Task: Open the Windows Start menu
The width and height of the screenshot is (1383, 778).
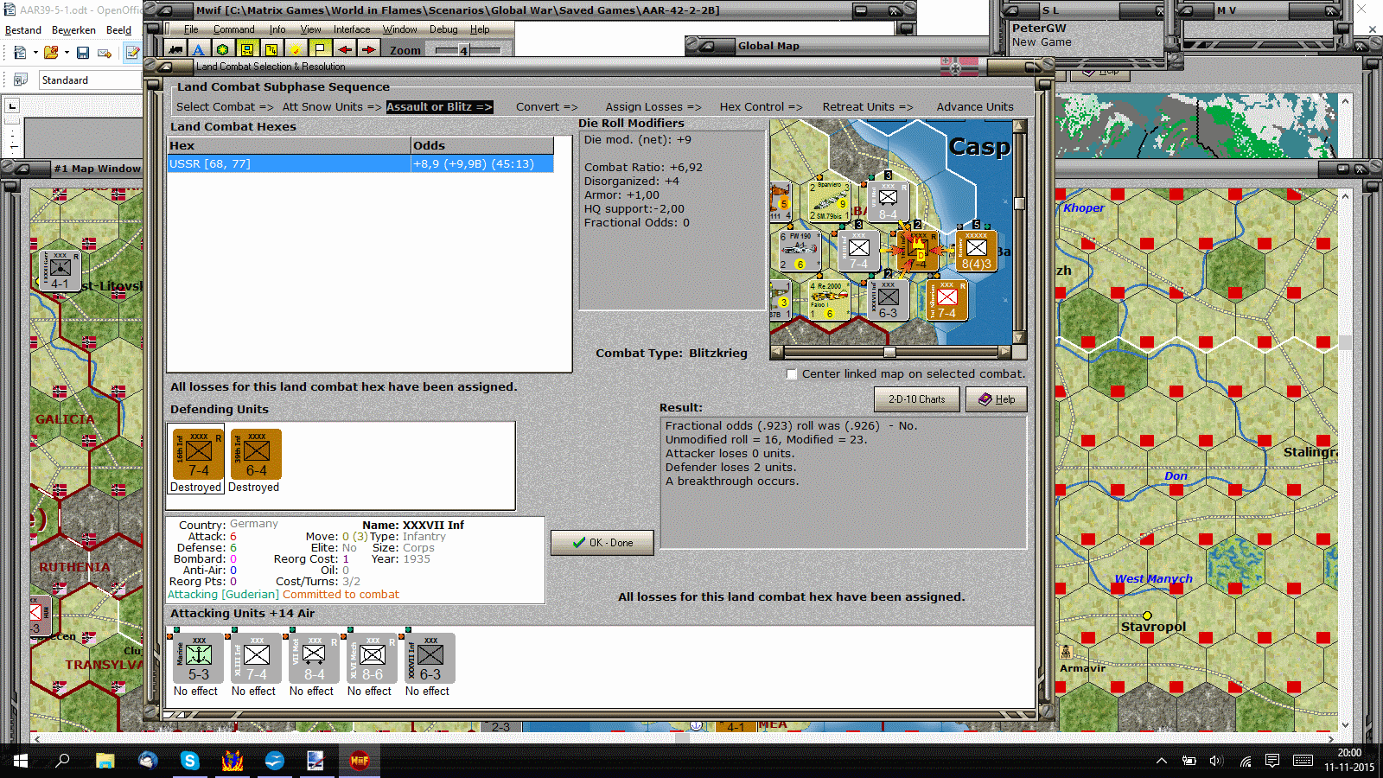Action: tap(21, 761)
